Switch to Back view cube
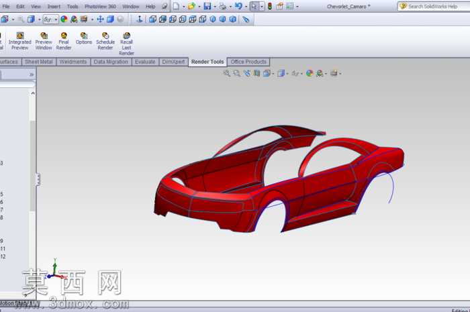The height and width of the screenshot is (312, 470). 162,19
